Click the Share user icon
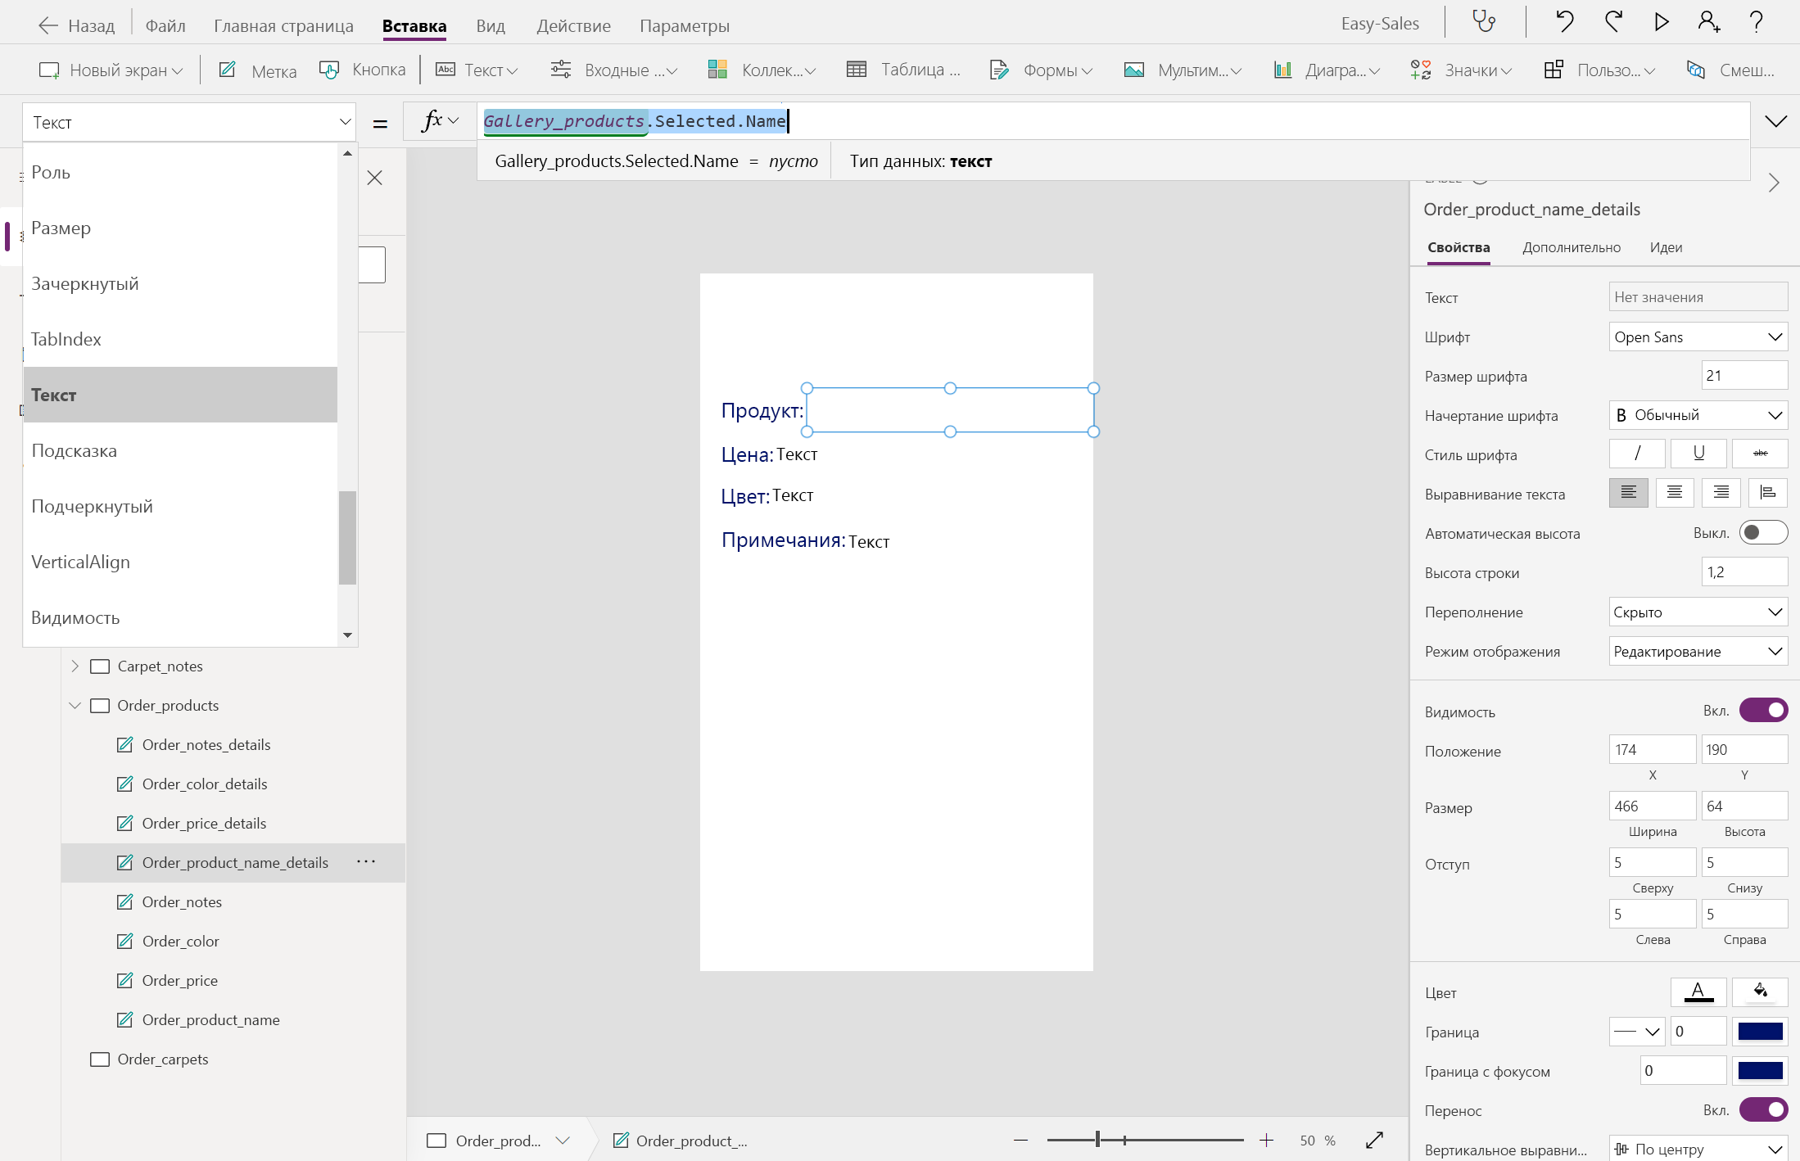The image size is (1800, 1161). [1708, 22]
